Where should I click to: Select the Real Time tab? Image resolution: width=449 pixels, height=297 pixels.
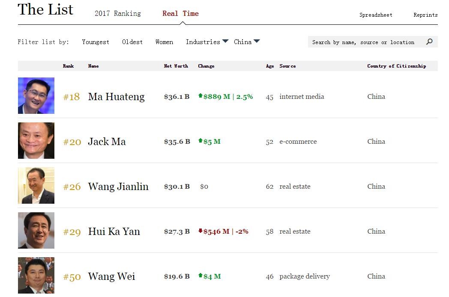tap(180, 13)
